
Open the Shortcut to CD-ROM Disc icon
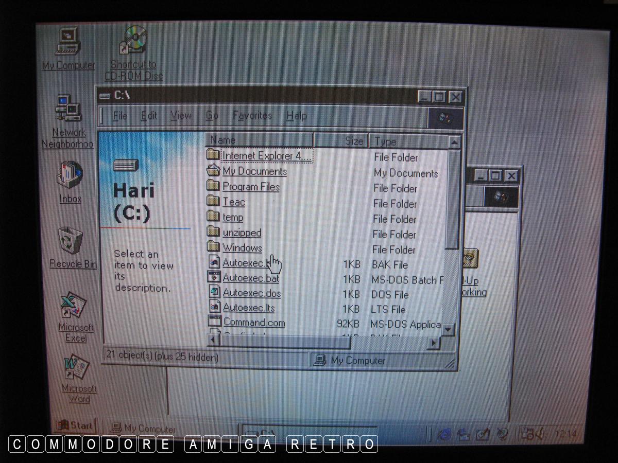pyautogui.click(x=134, y=42)
